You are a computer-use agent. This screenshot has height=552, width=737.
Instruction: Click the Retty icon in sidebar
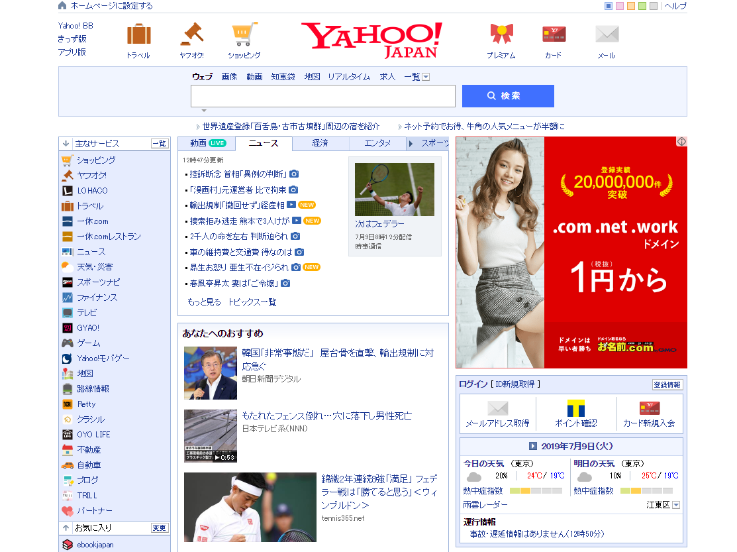[x=68, y=404]
